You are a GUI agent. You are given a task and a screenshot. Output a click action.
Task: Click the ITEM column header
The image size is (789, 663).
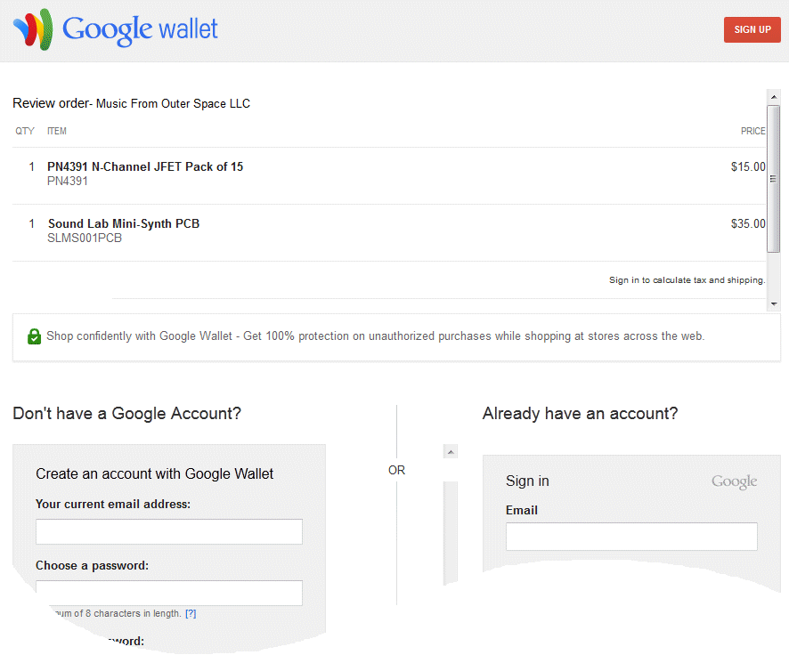[x=57, y=131]
